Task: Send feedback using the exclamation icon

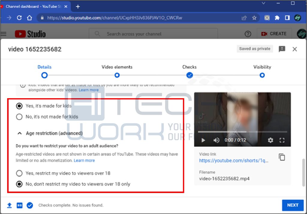Action: pos(282,49)
